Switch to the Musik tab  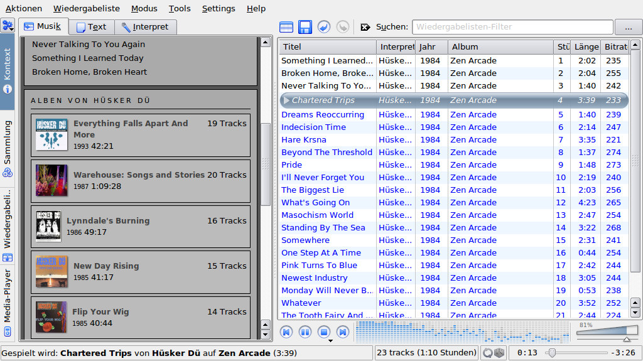point(43,26)
